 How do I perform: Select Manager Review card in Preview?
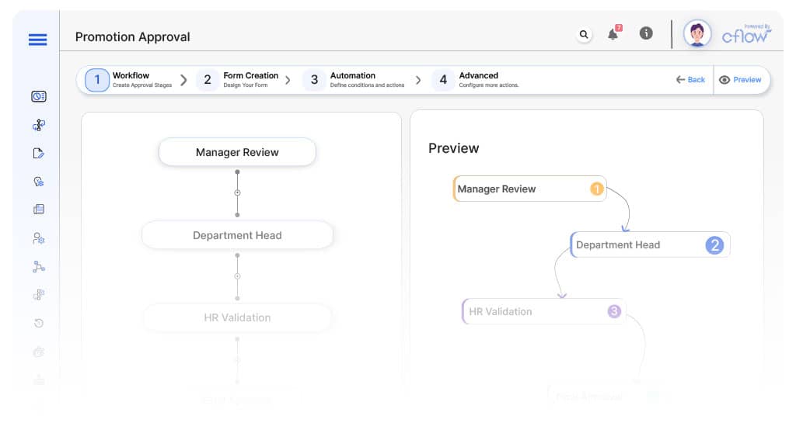529,189
